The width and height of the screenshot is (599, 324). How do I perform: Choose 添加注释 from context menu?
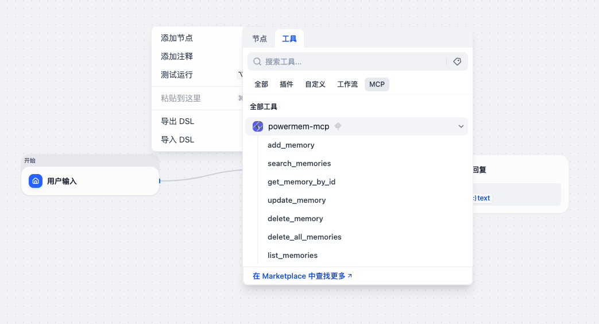point(177,56)
